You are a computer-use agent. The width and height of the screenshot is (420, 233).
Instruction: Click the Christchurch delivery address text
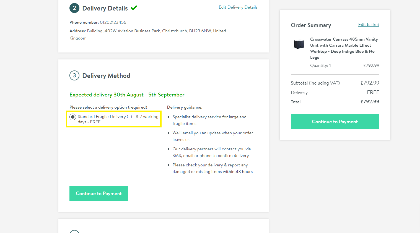[156, 31]
